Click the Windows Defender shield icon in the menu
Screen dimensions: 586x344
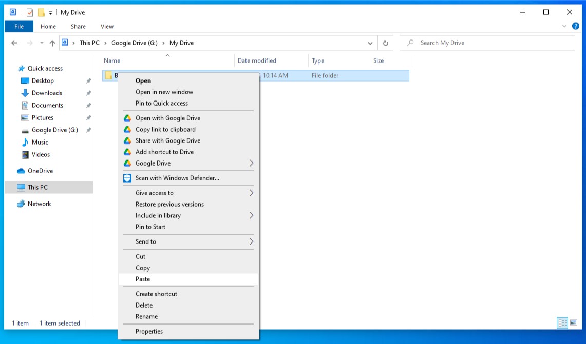(x=127, y=178)
